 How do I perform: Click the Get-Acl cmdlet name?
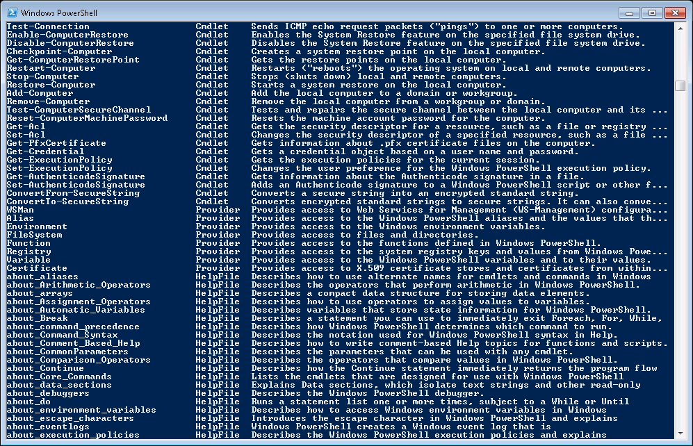26,126
